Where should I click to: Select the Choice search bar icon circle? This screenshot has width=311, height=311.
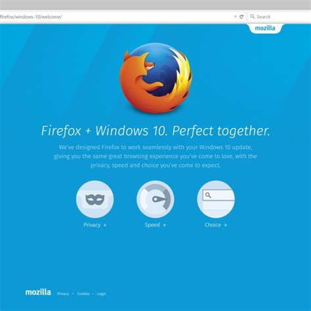coord(216,199)
